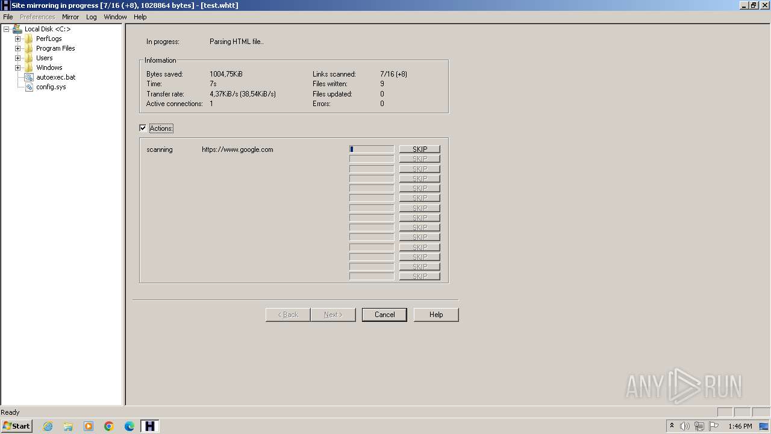Select the Users folder icon

(x=28, y=58)
